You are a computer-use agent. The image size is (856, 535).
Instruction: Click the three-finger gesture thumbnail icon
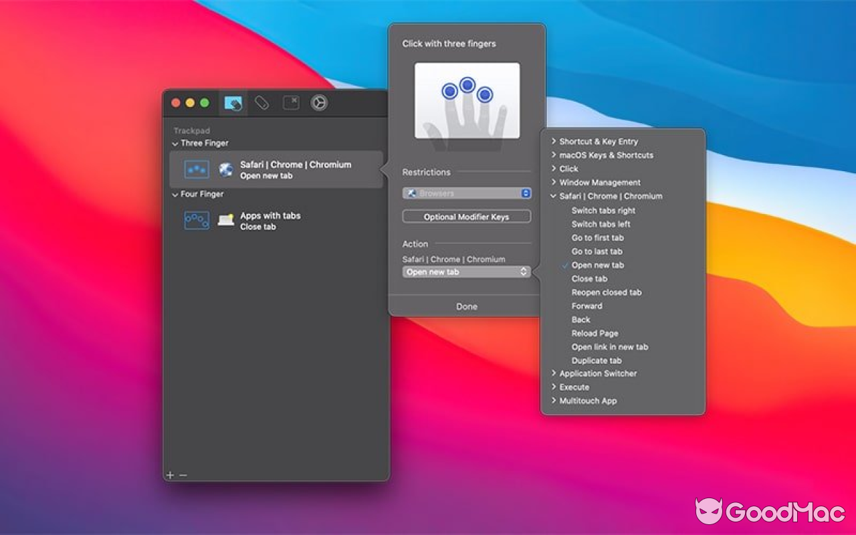[x=197, y=170]
